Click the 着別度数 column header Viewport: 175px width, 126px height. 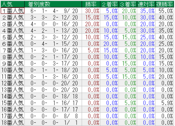pyautogui.click(x=53, y=4)
